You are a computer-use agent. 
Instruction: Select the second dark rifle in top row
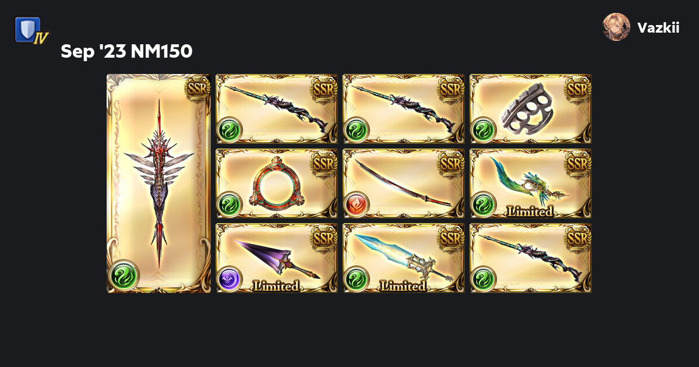404,109
